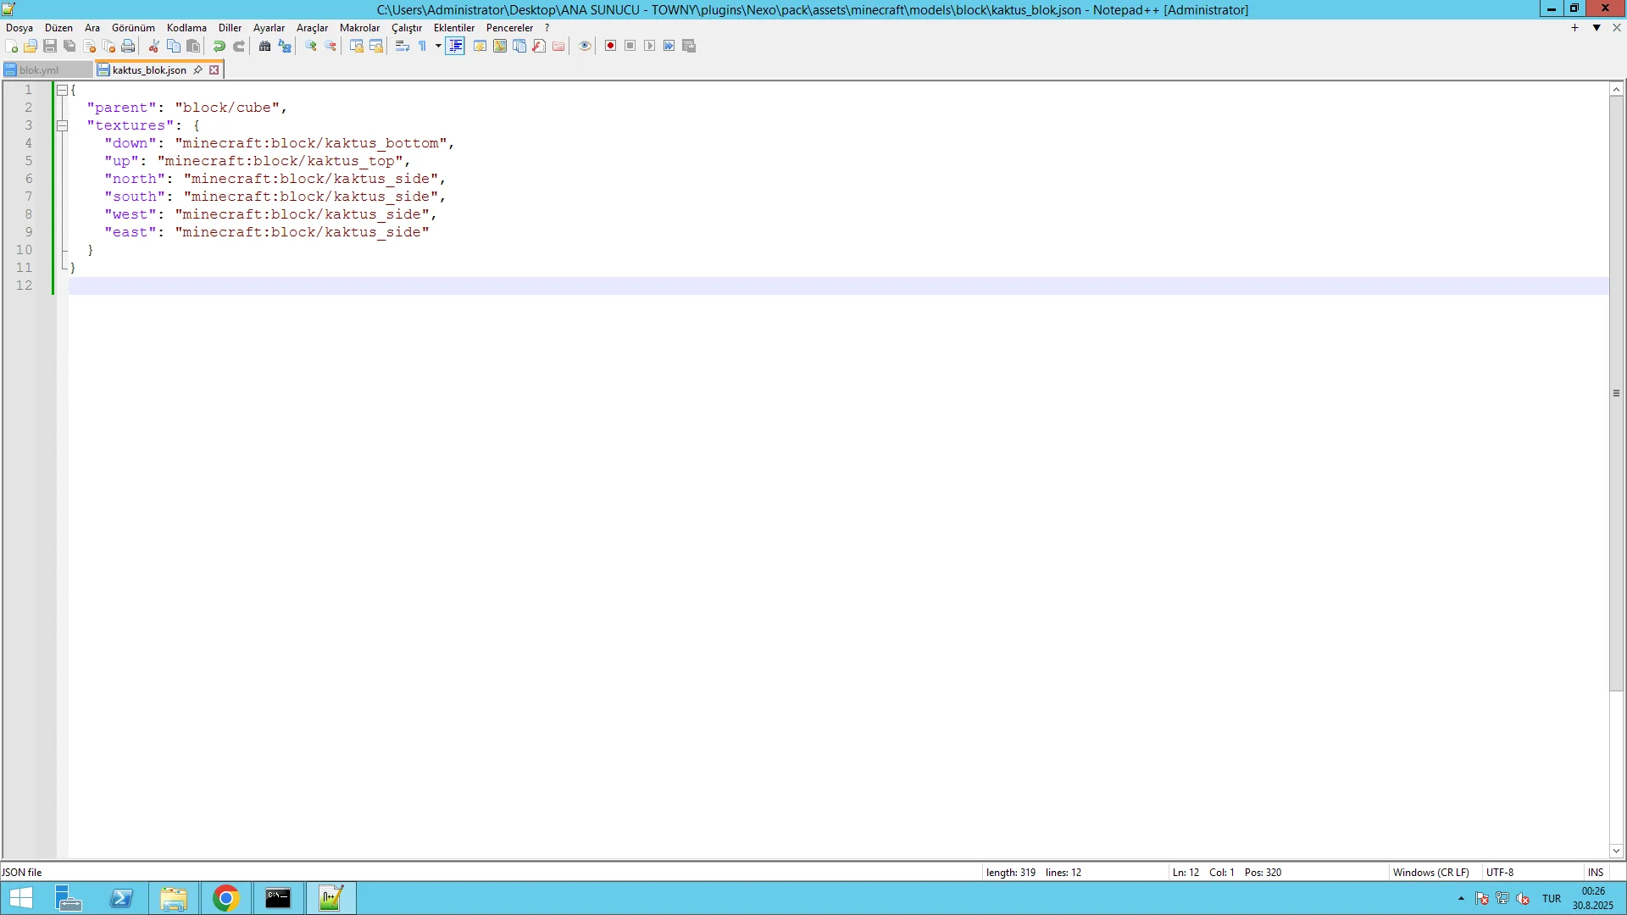
Task: Click the vertical scrollbar up arrow
Action: click(1616, 89)
